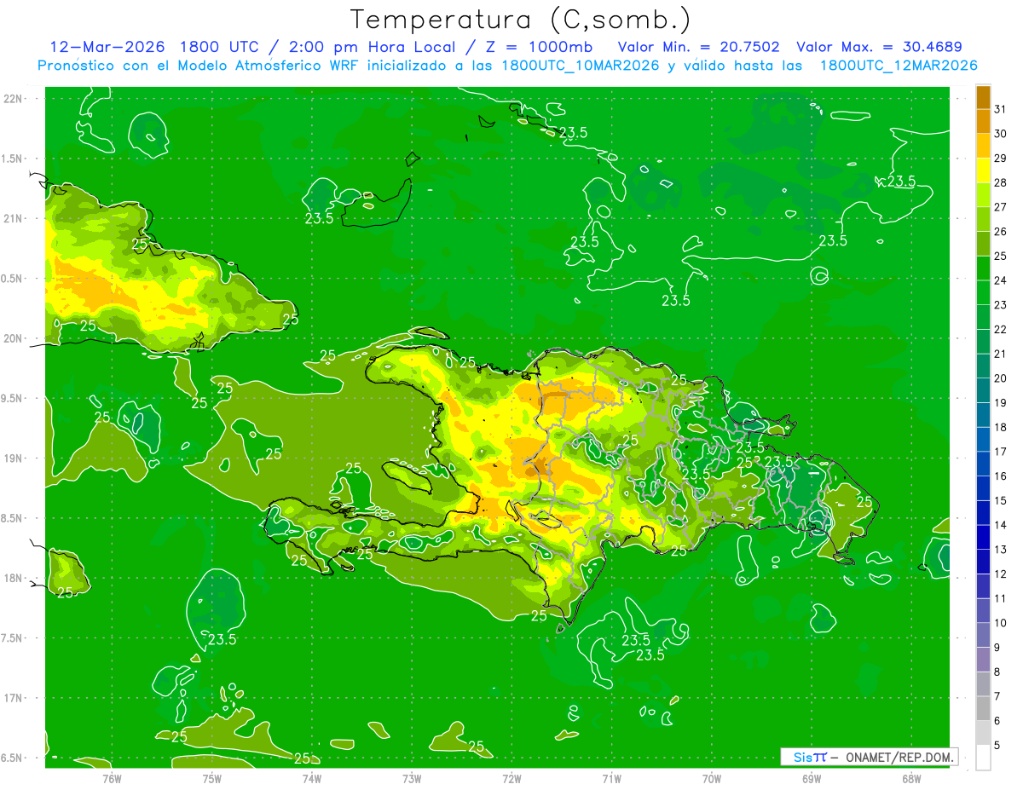Click the '69W' longitude axis label
This screenshot has width=1023, height=790.
point(812,778)
